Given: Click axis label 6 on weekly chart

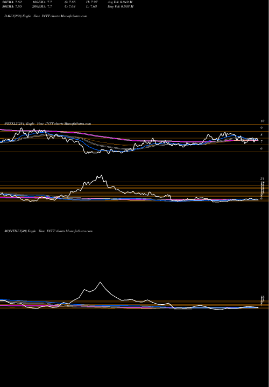Looking at the screenshot, I should pos(261,148).
